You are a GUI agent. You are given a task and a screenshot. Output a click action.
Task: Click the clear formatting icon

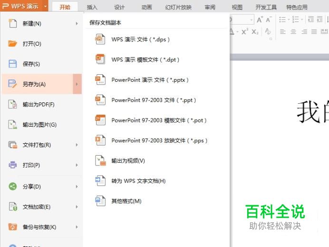[268, 31]
